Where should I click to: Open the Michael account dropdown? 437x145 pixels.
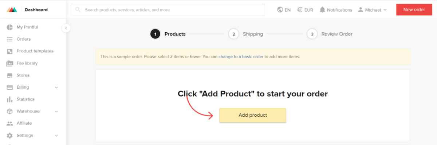[372, 10]
